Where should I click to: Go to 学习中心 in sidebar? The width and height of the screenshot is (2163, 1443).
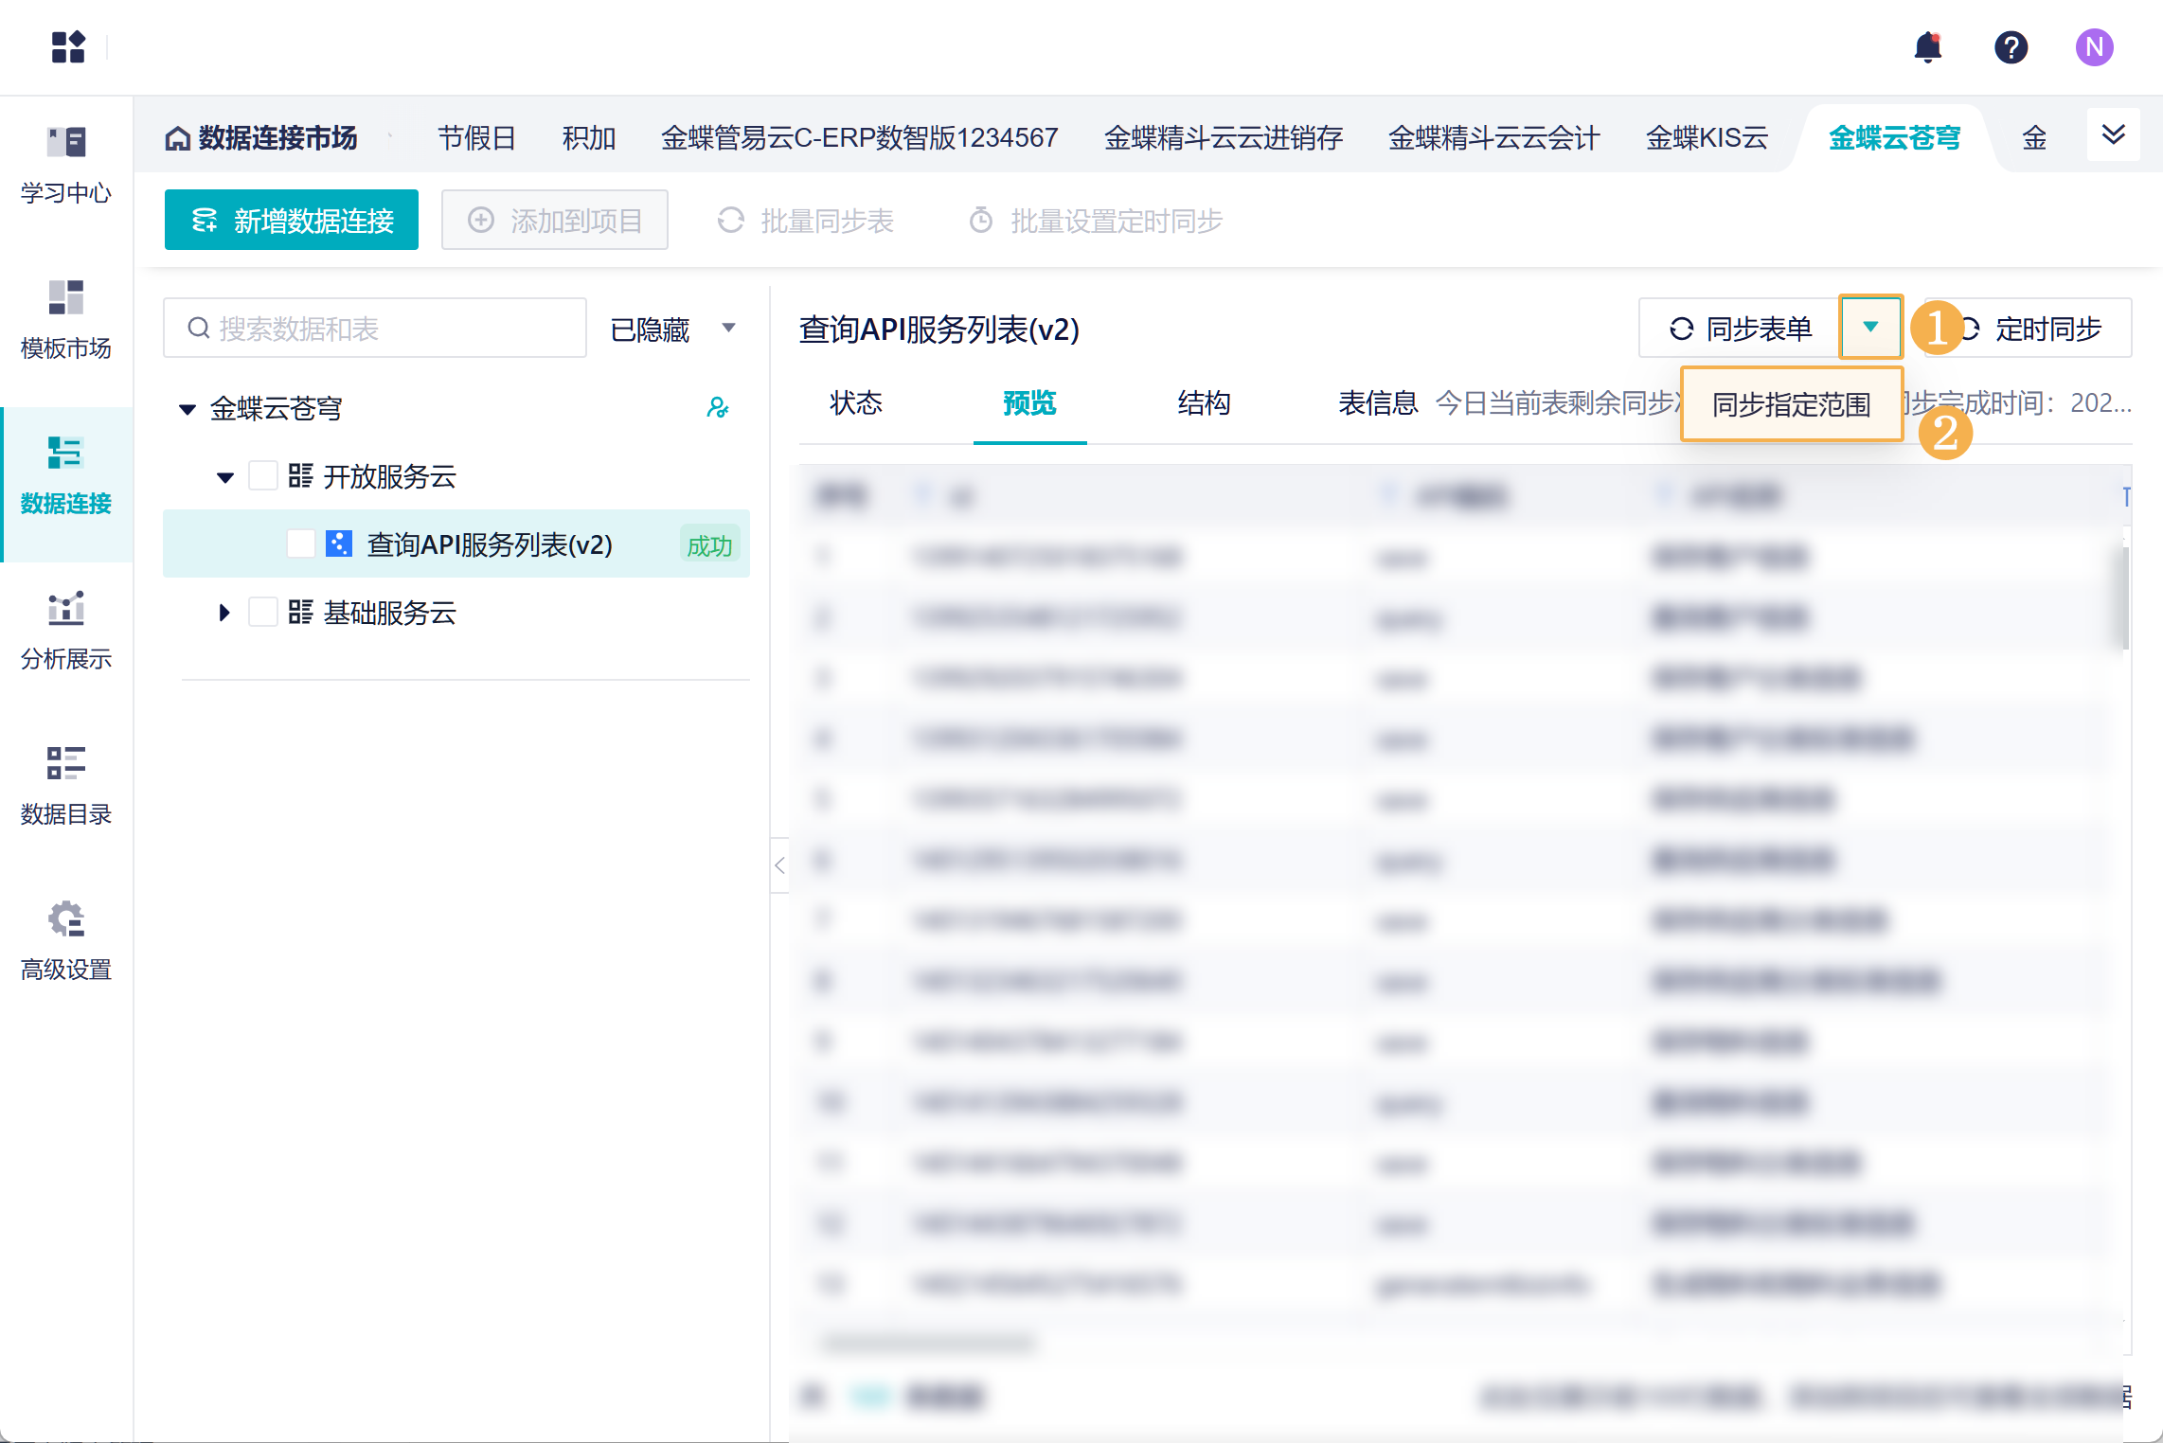coord(66,166)
